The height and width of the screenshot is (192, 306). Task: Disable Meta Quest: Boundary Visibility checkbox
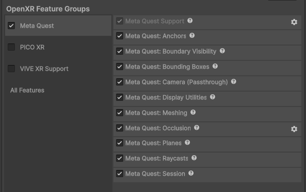click(x=120, y=51)
